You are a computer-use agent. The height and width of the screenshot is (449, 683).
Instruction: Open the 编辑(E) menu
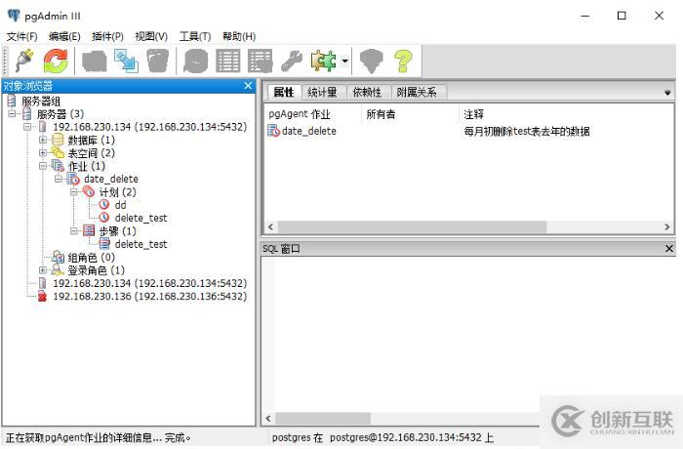[64, 36]
